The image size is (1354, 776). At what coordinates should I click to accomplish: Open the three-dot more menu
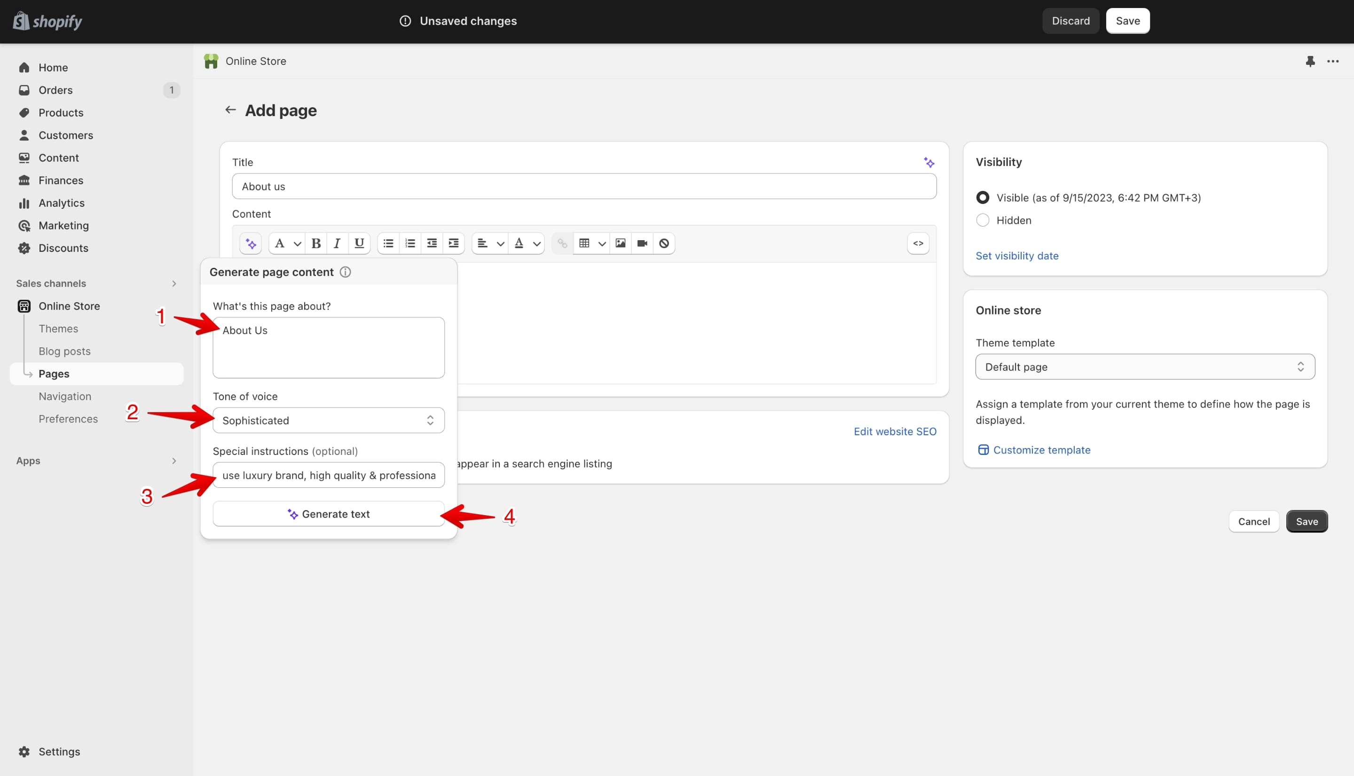pyautogui.click(x=1333, y=61)
